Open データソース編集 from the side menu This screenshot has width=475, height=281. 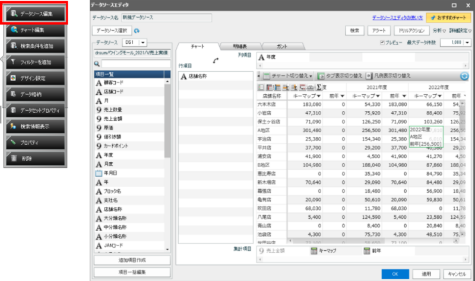pyautogui.click(x=36, y=14)
